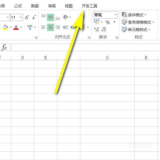Select column G header

point(107,58)
